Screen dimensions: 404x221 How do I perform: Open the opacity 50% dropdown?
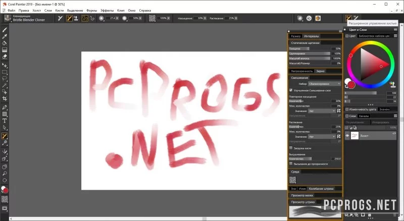[140, 18]
